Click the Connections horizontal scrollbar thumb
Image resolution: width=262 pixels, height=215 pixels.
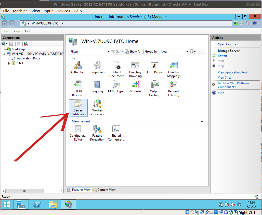tap(24, 191)
